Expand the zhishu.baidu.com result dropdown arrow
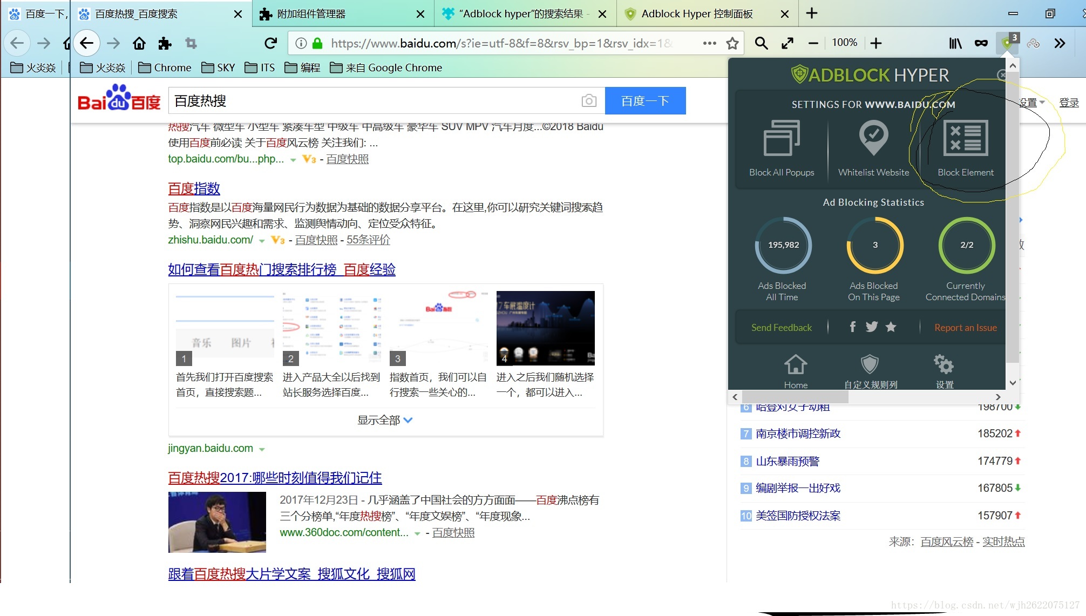This screenshot has width=1086, height=616. [262, 241]
